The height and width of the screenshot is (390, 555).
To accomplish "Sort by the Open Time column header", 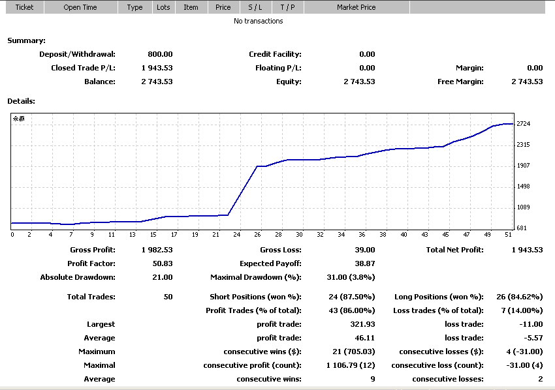I will coord(81,7).
